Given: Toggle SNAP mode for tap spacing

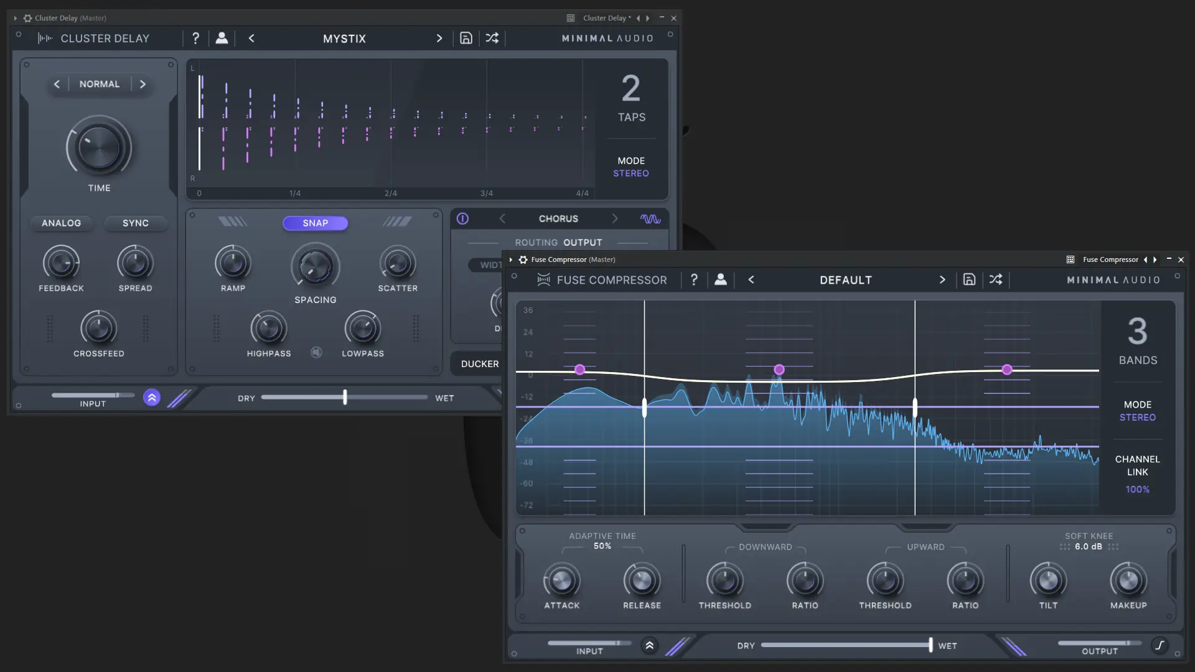Looking at the screenshot, I should pyautogui.click(x=315, y=223).
